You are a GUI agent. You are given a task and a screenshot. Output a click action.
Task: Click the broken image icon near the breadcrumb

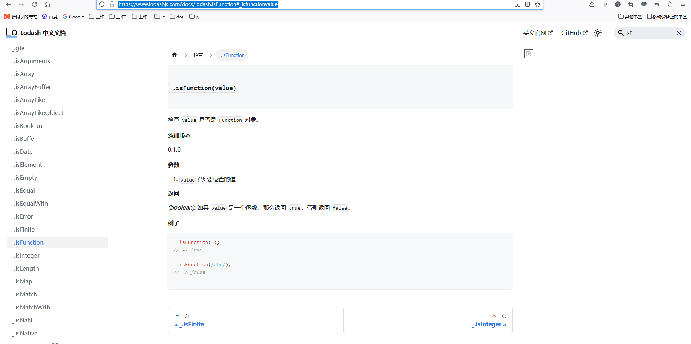point(528,53)
